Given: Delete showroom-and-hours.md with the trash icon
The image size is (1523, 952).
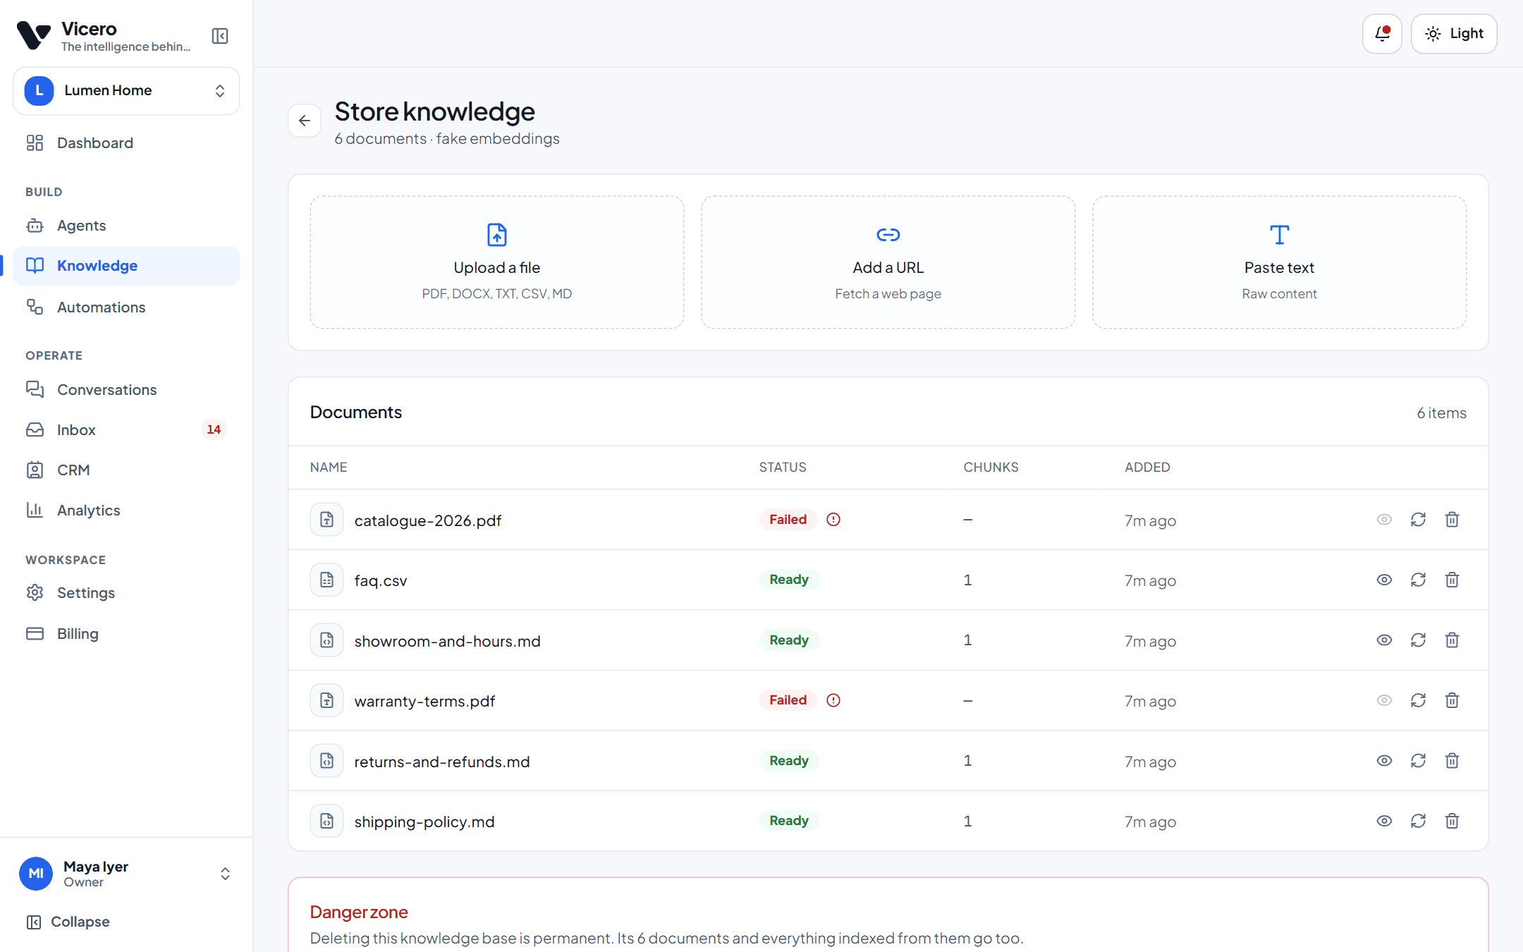Looking at the screenshot, I should tap(1452, 640).
